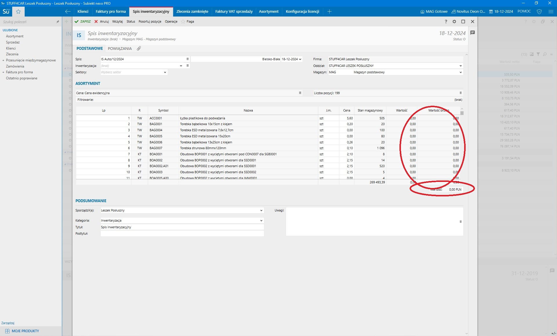Image resolution: width=557 pixels, height=336 pixels.
Task: Pin the command search panel
Action: pyautogui.click(x=57, y=22)
